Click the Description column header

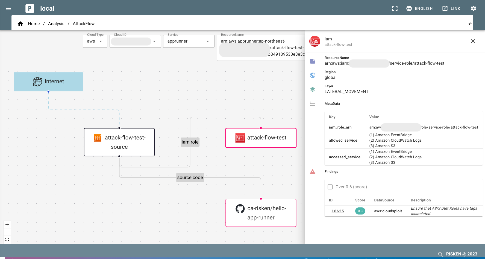tap(421, 200)
